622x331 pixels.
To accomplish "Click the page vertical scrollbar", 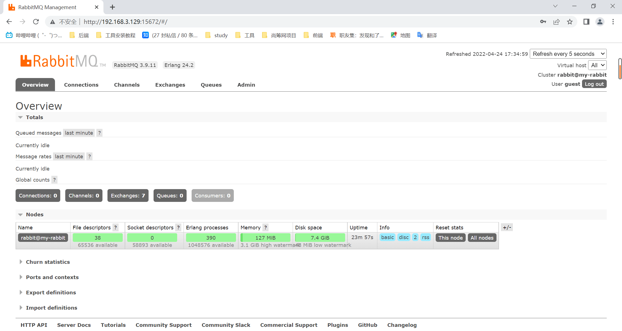I will tap(620, 69).
